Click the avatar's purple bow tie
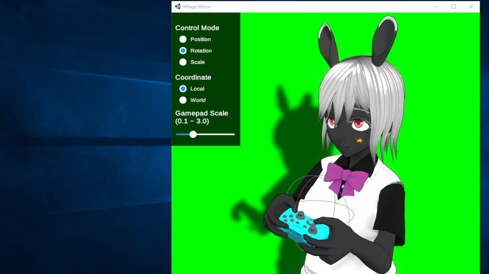Viewport: 489px width, 274px height. pos(345,179)
